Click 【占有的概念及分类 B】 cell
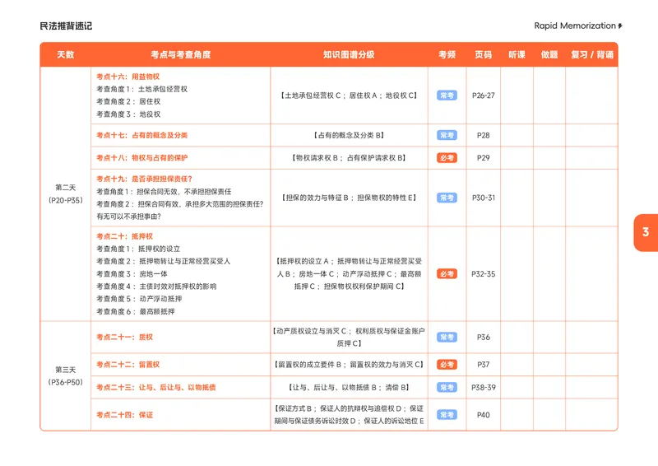 pos(349,135)
